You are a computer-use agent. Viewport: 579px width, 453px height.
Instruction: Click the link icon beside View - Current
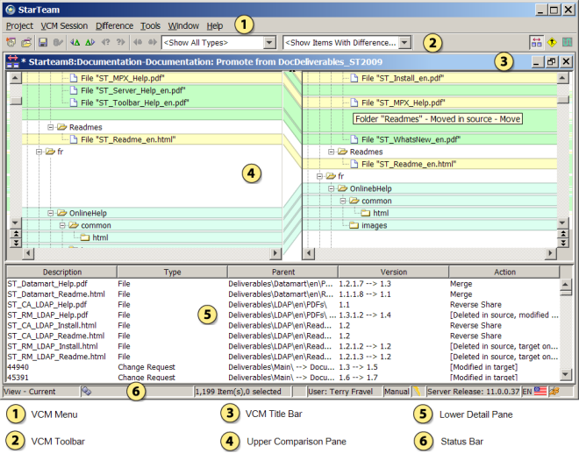coord(86,391)
